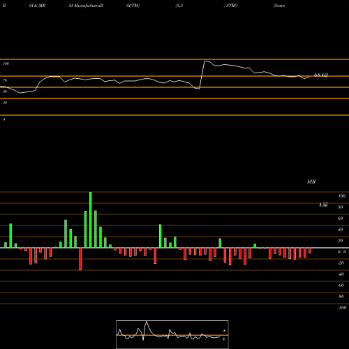
Task: Click the 40 axis label in MR panel
Action: [x=341, y=230]
